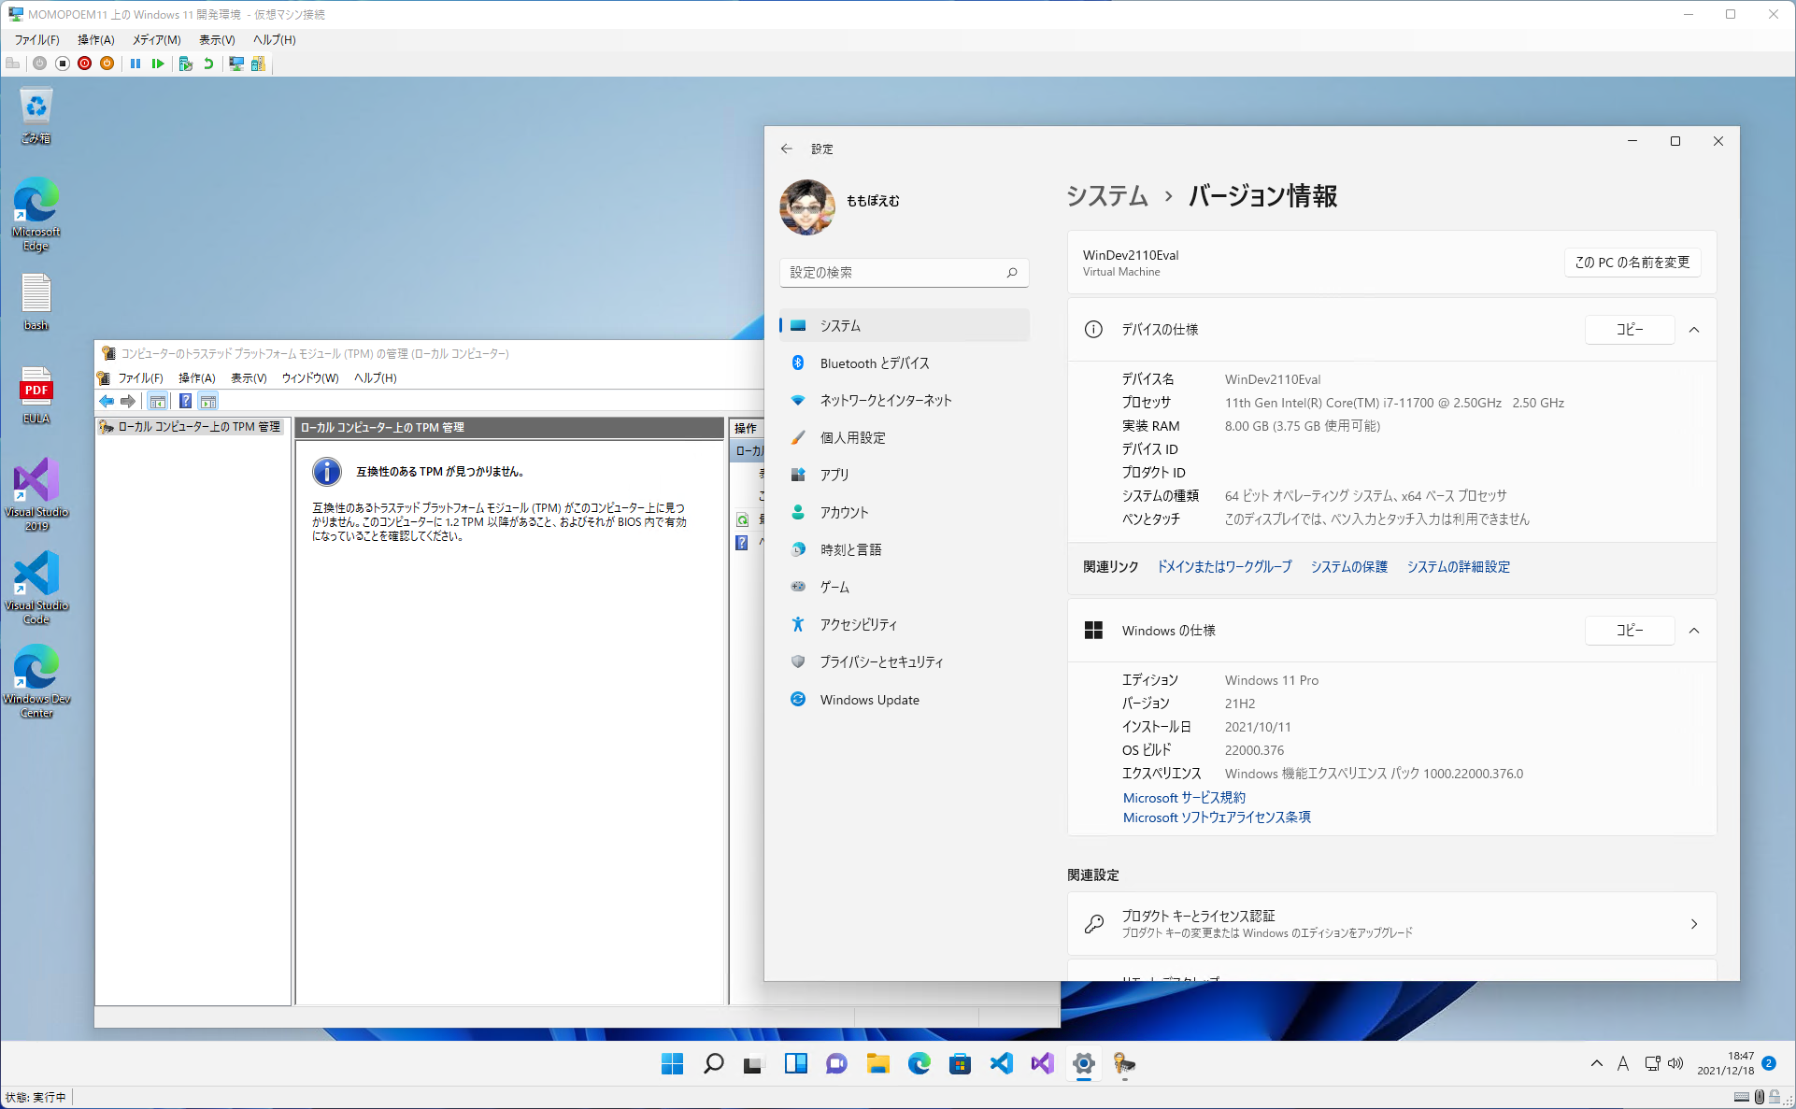Viewport: 1796px width, 1109px height.
Task: Open ドメインまたはワークグループ link
Action: tap(1224, 567)
